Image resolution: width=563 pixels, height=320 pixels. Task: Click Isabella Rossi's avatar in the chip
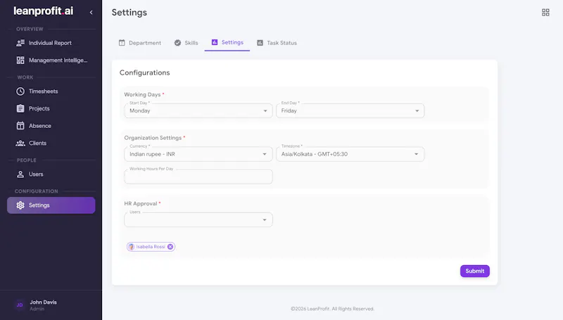pos(131,246)
